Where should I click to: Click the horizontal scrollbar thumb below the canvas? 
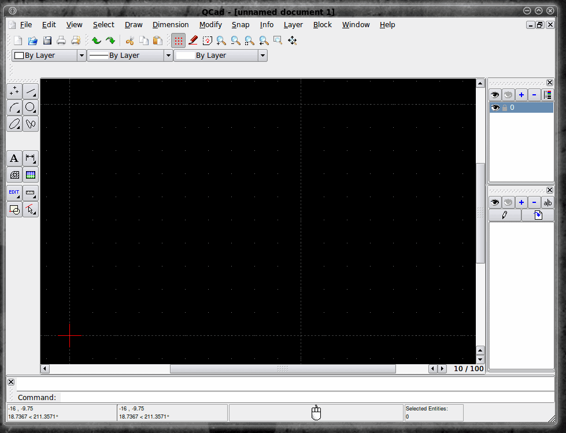[283, 369]
